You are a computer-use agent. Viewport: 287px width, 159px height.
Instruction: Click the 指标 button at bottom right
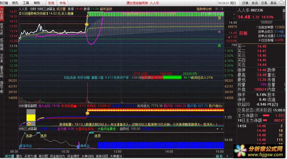click(x=219, y=156)
